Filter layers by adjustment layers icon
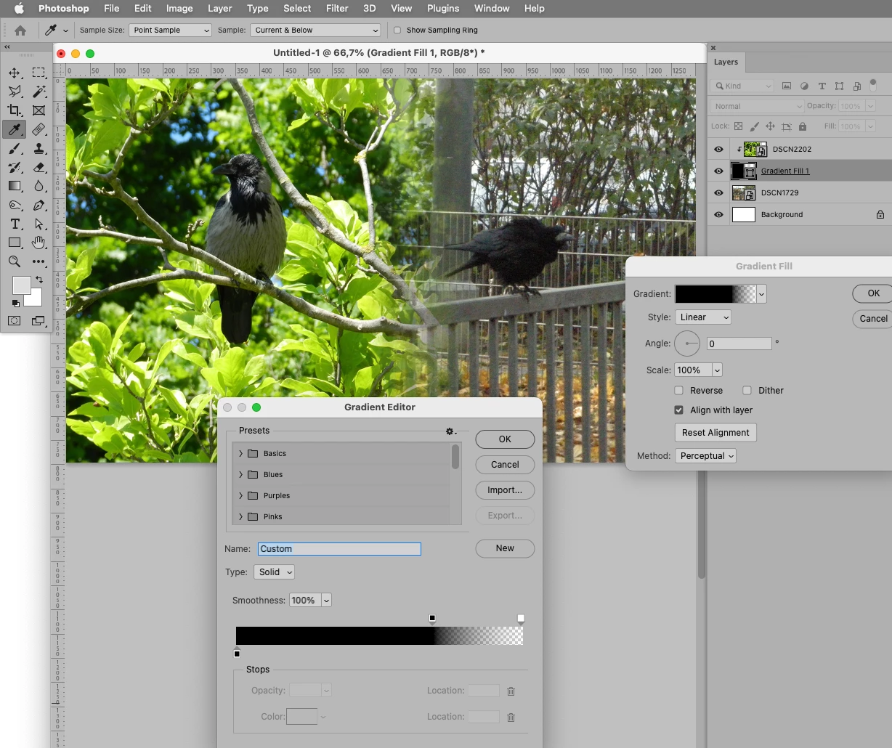 (x=804, y=86)
